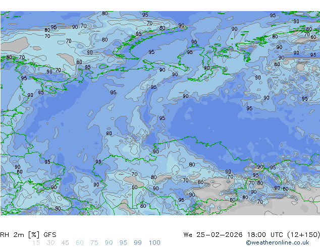Select the legend value 99
The height and width of the screenshot is (247, 320).
[x=138, y=243]
